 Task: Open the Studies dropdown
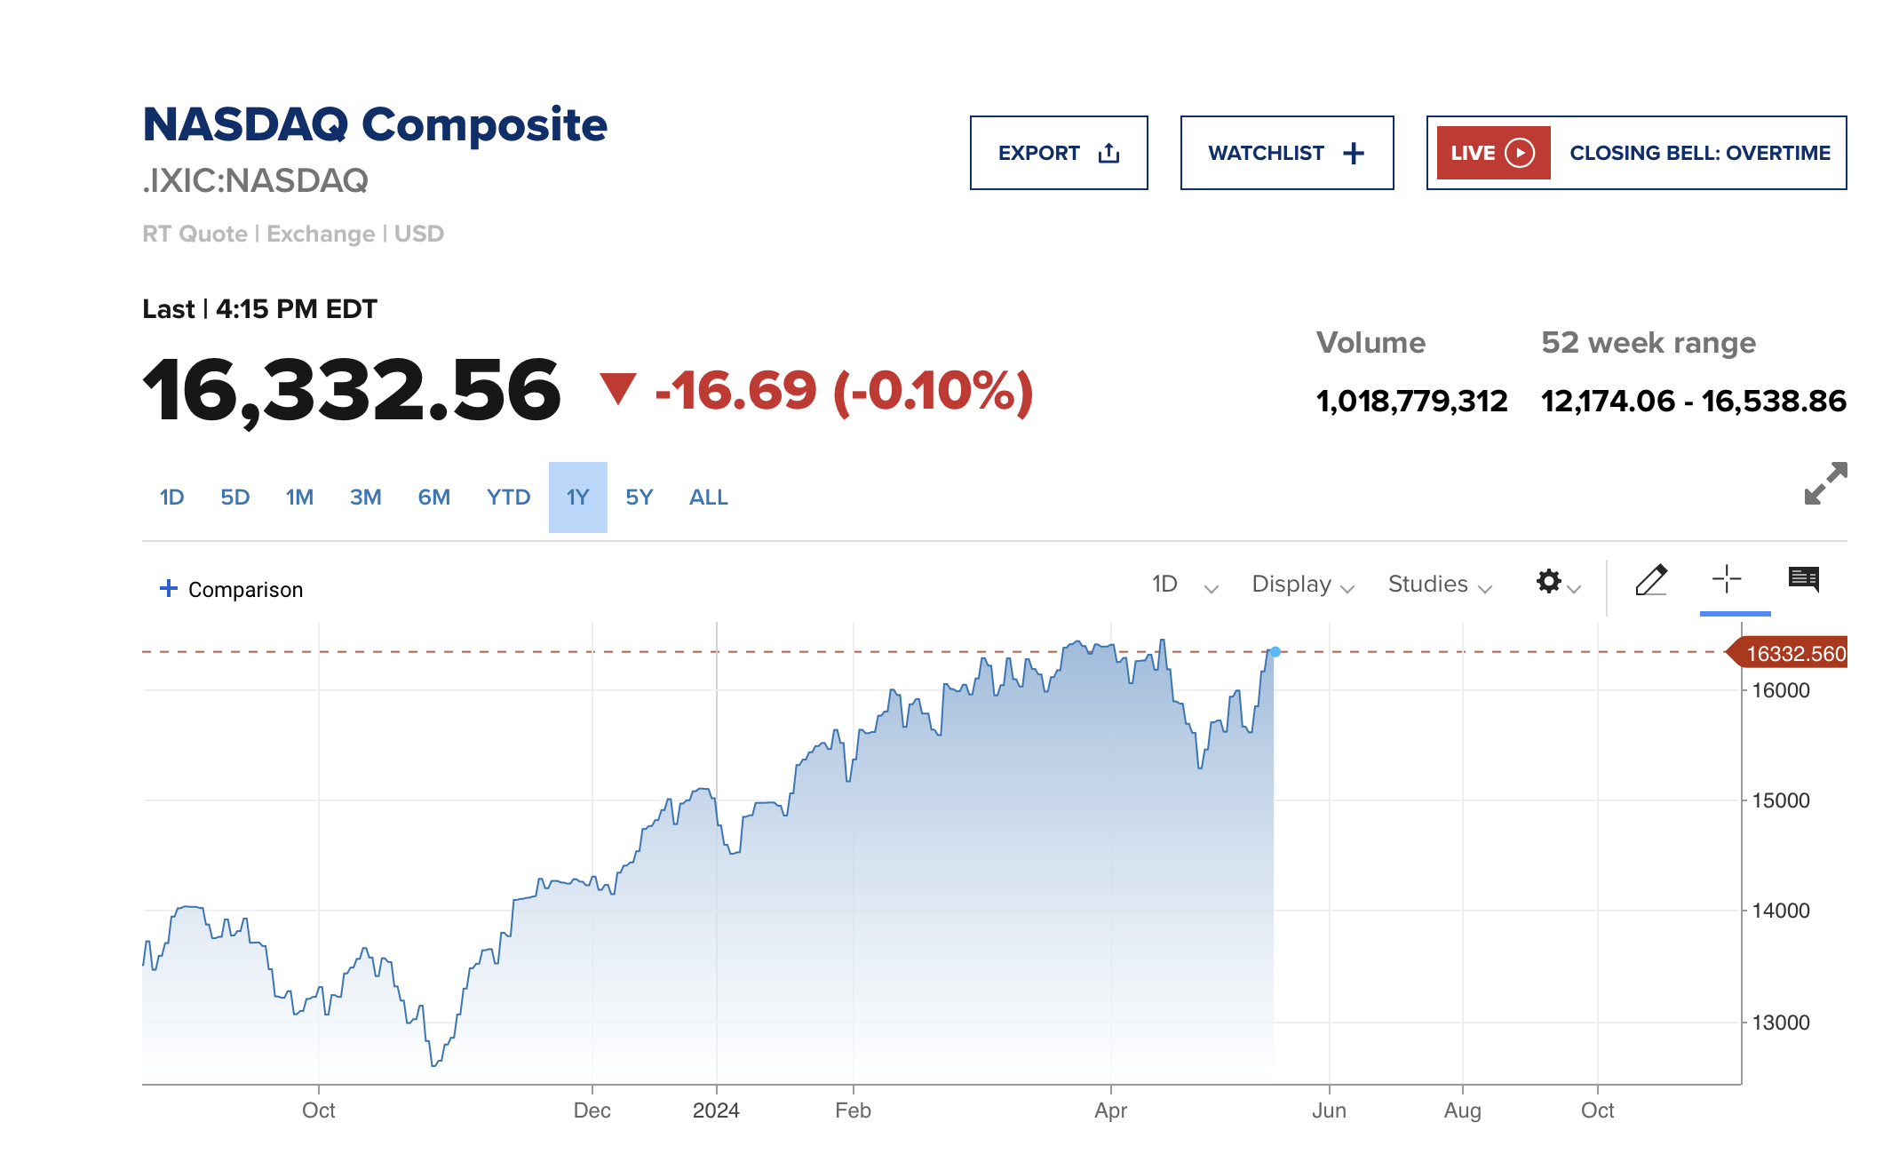click(1439, 585)
